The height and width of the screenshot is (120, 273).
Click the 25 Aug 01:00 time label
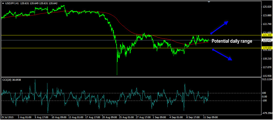pyautogui.click(x=127, y=117)
